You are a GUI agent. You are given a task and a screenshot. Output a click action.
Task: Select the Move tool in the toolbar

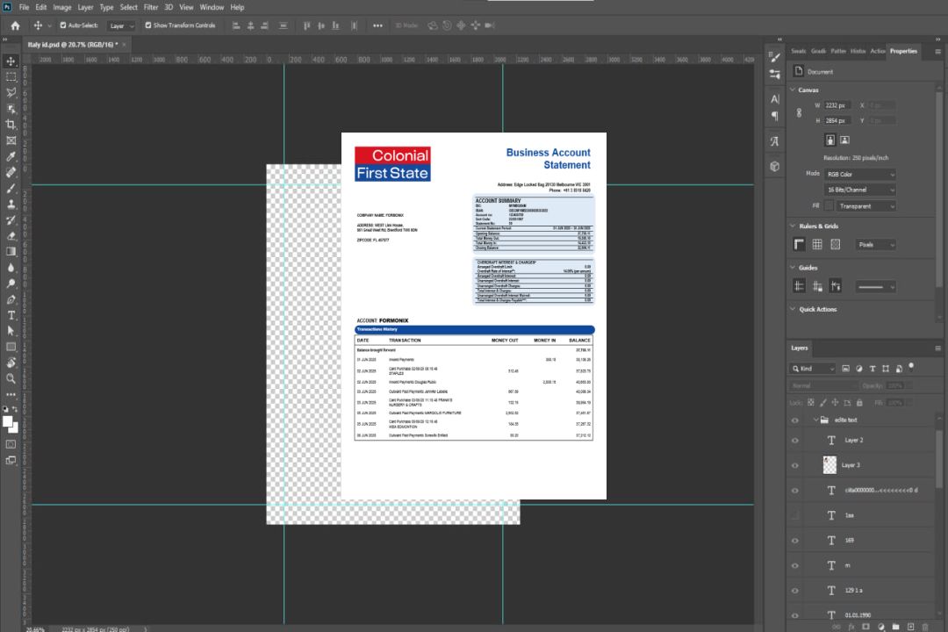[x=11, y=61]
